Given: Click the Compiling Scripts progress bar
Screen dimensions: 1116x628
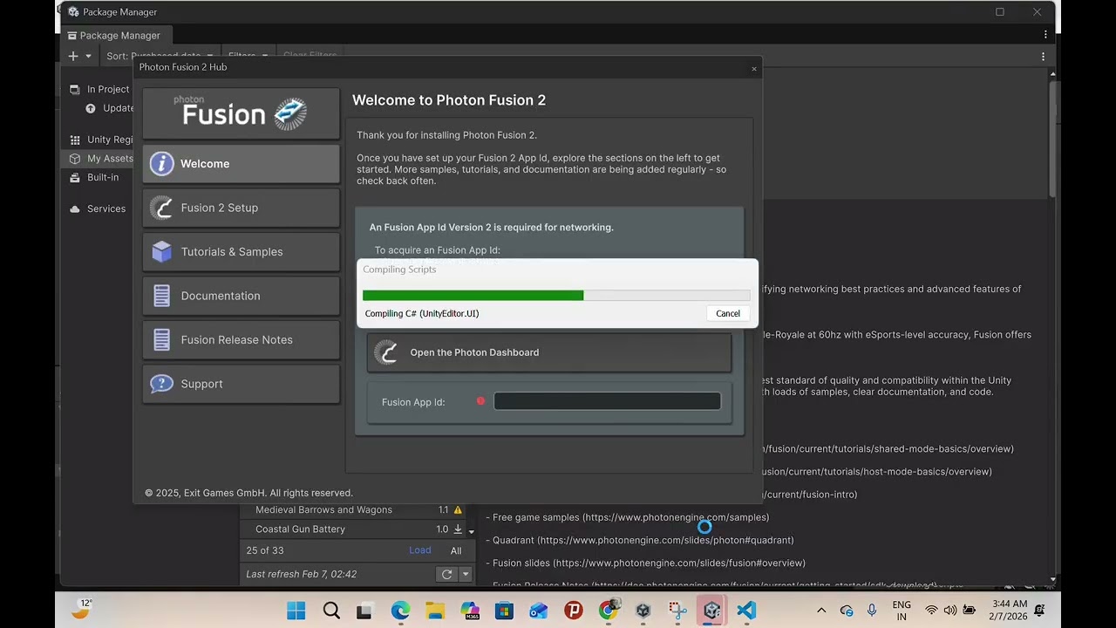Looking at the screenshot, I should (556, 296).
